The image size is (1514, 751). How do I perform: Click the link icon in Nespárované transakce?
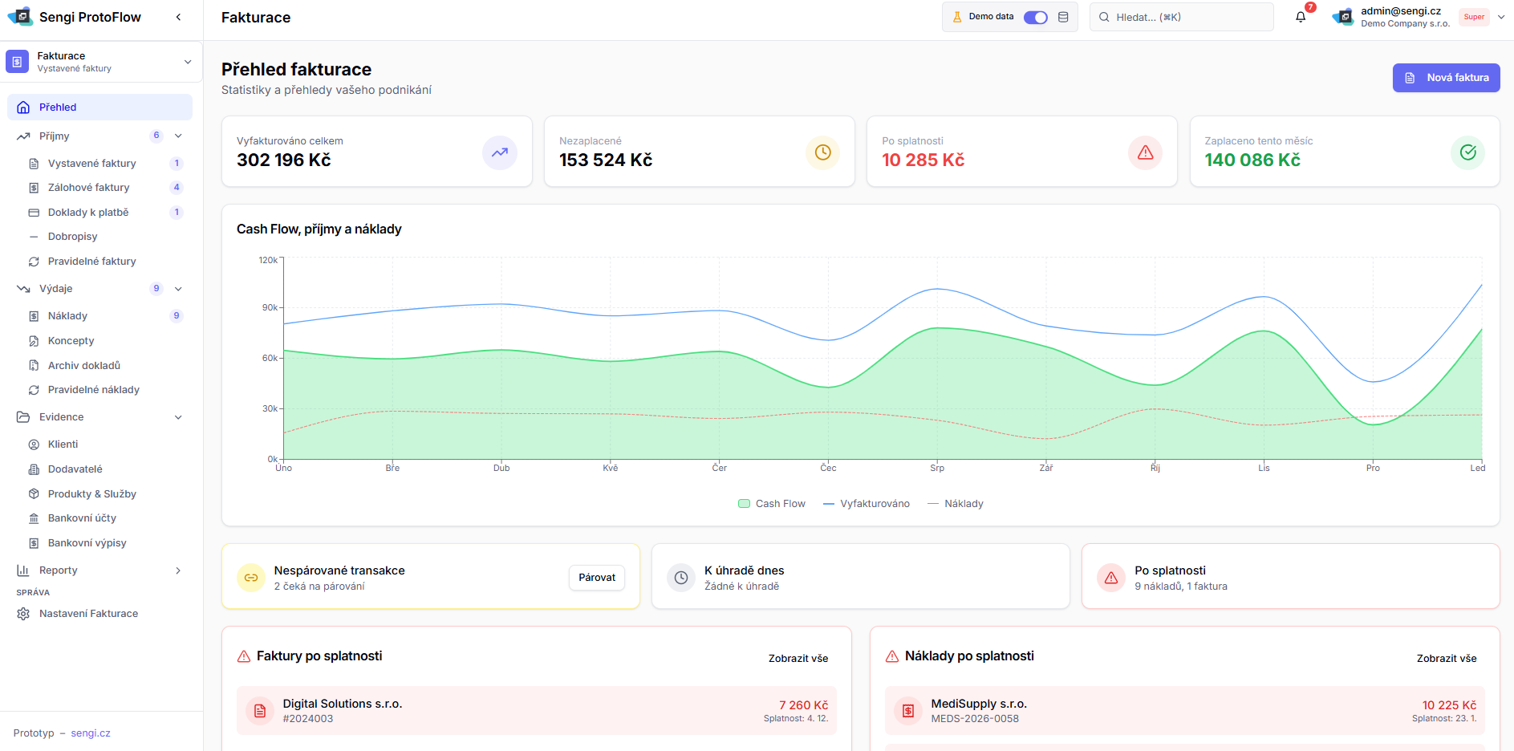pyautogui.click(x=251, y=578)
